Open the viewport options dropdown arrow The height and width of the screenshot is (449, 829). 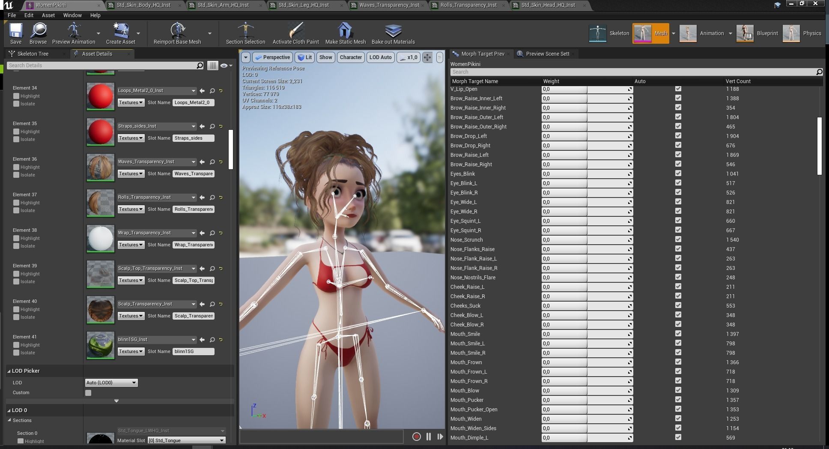245,57
